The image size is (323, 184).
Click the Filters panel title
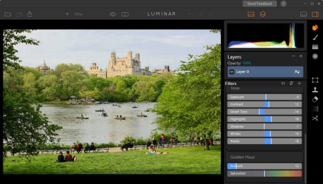231,83
